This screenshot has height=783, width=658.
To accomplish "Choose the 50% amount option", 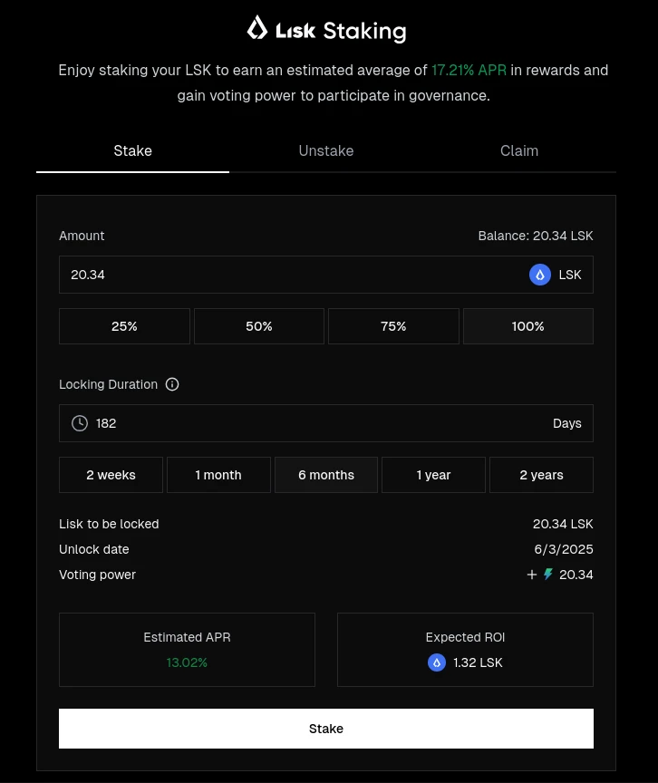I will click(259, 326).
